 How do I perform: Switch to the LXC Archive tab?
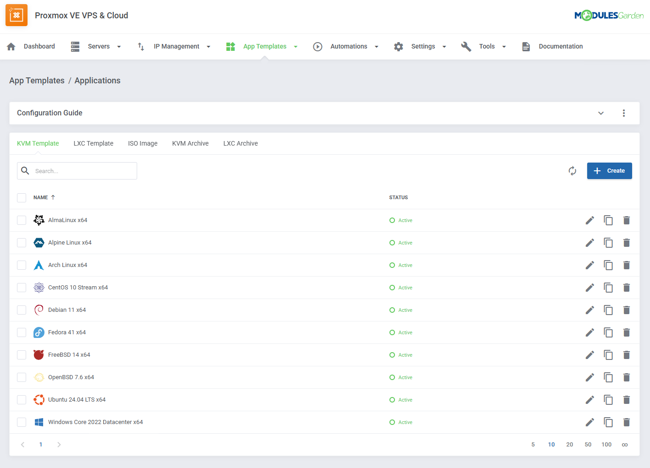(241, 143)
